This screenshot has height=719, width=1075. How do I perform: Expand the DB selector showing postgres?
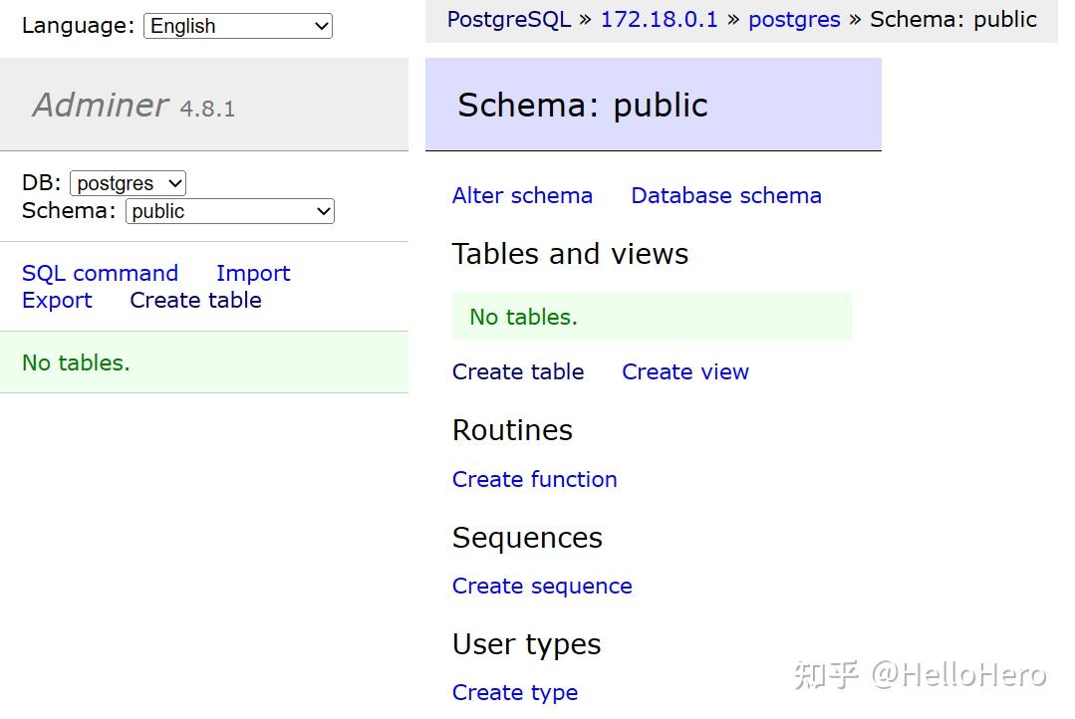(128, 183)
